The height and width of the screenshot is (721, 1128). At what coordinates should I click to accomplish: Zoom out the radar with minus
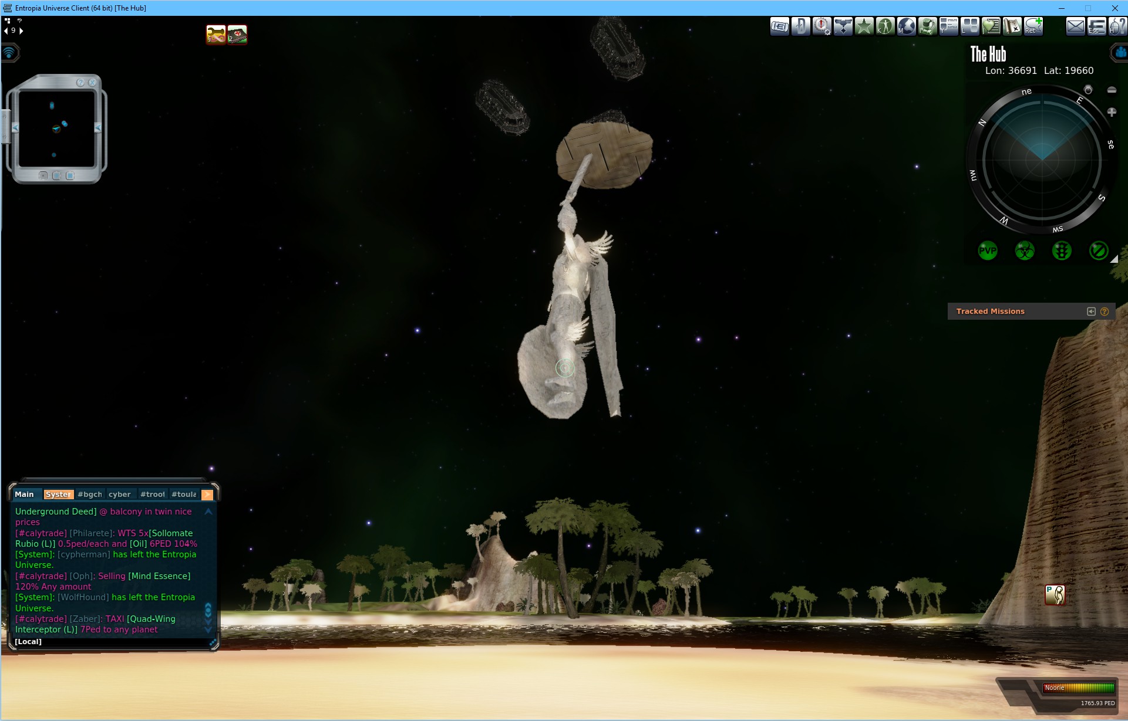coord(1112,90)
